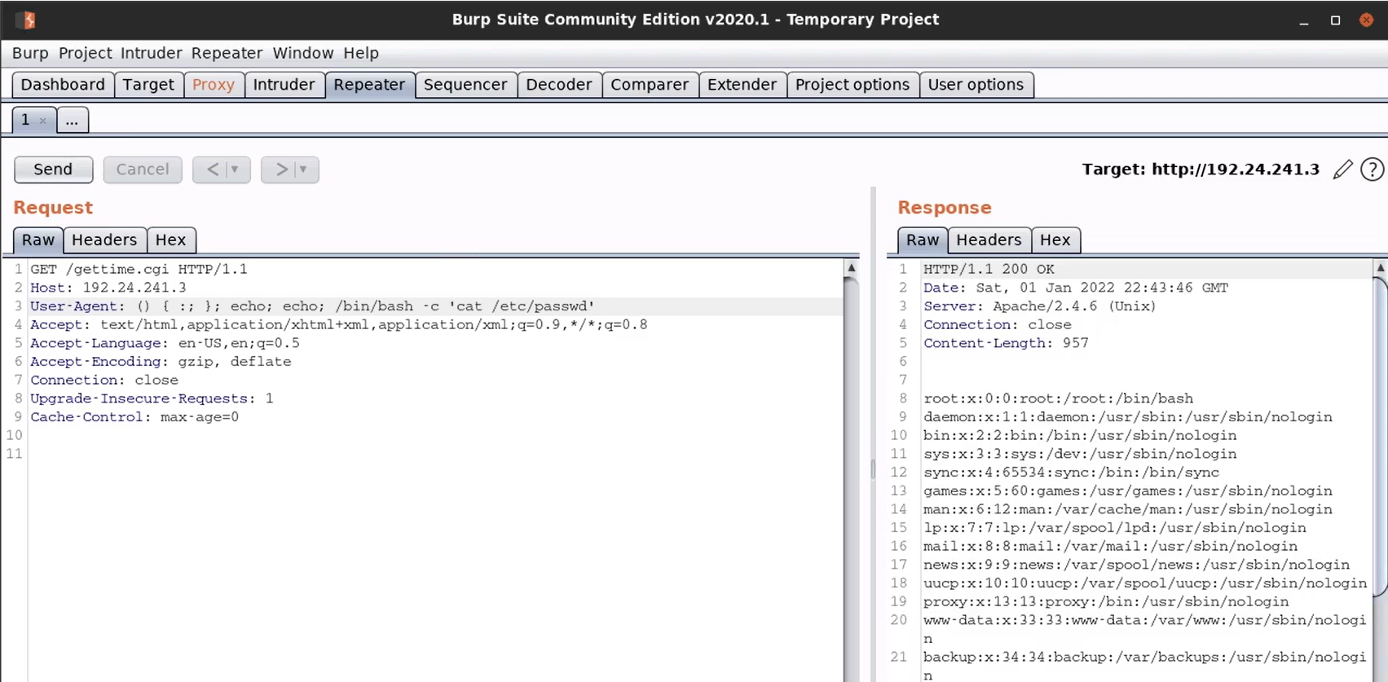Close the Burp Suite window

tap(1367, 20)
